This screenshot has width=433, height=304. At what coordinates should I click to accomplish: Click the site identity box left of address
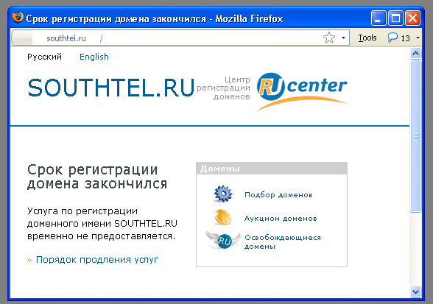[22, 38]
